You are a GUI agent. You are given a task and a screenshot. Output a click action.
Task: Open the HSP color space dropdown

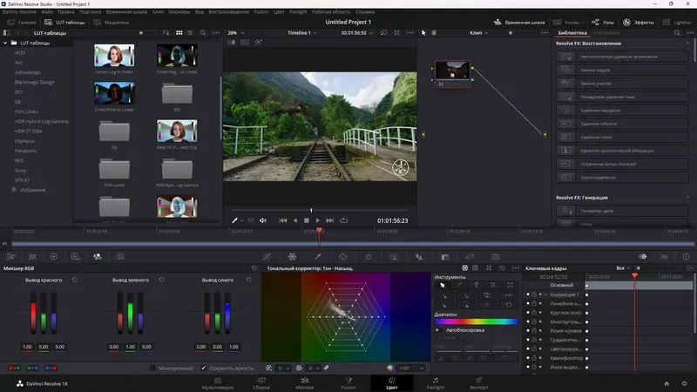coord(408,368)
